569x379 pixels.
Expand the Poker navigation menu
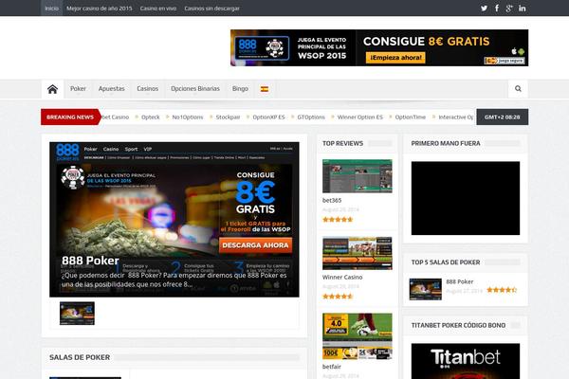(78, 89)
